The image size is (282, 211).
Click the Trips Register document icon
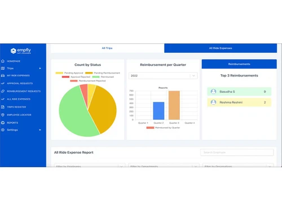pyautogui.click(x=3, y=107)
